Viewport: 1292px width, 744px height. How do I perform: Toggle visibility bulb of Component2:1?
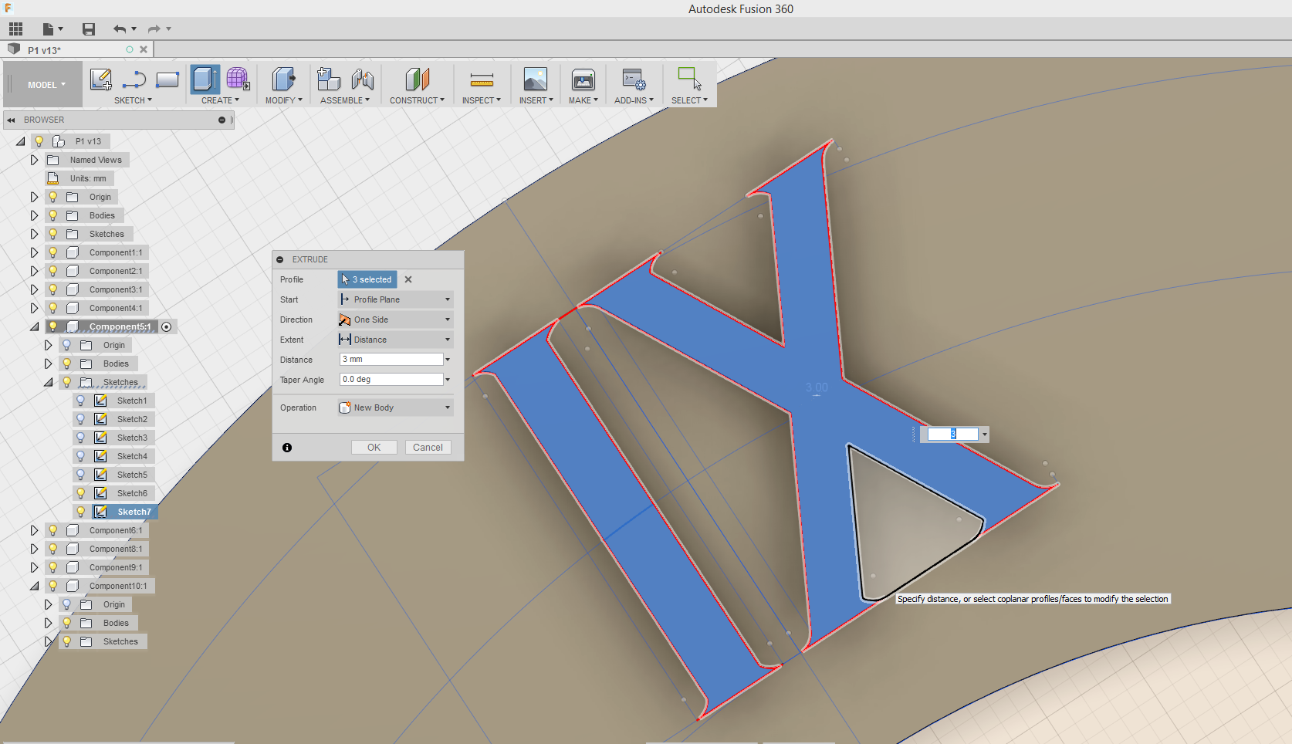53,271
